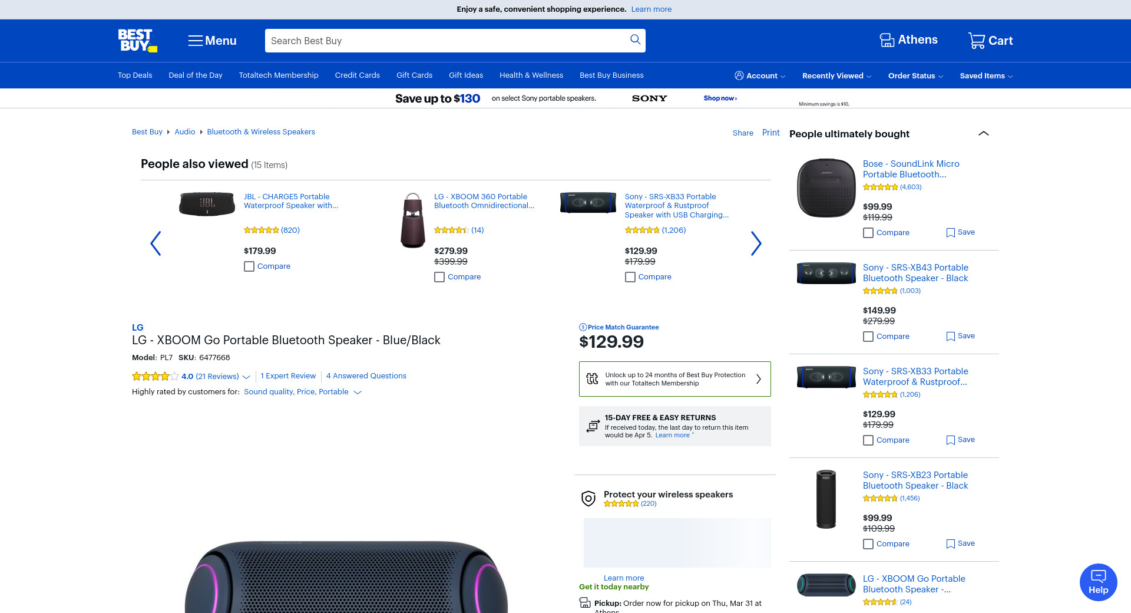Screen dimensions: 1131x613
Task: Open the Recently Viewed dropdown
Action: pyautogui.click(x=836, y=76)
